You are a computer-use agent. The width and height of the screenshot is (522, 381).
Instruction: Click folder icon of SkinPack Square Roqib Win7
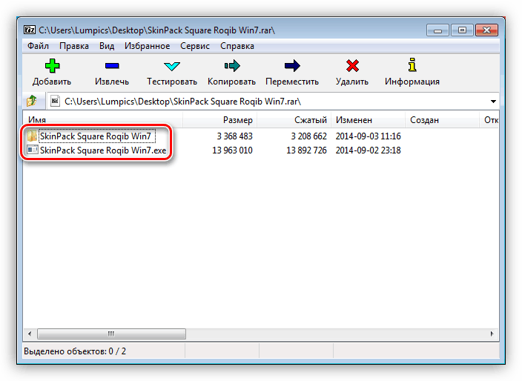(x=32, y=136)
